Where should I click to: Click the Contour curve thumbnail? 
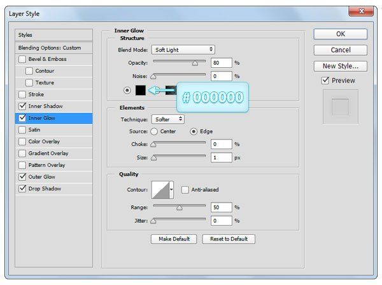[160, 190]
